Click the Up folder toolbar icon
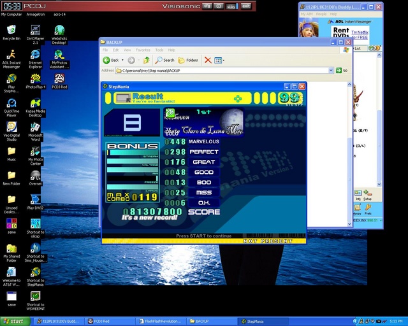Image resolution: width=408 pixels, height=326 pixels. (x=147, y=60)
